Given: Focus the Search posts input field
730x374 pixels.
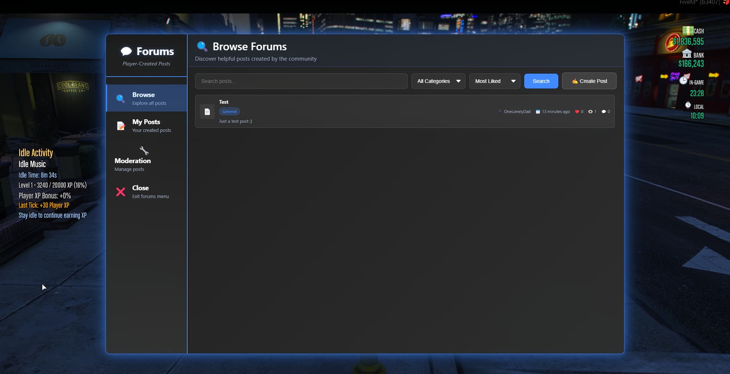Looking at the screenshot, I should [301, 81].
